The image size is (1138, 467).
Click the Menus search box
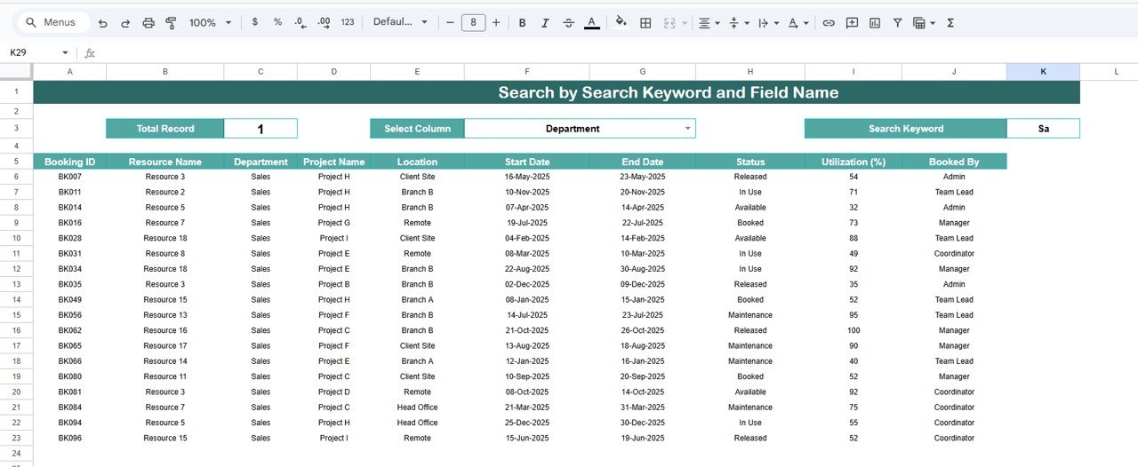(53, 22)
